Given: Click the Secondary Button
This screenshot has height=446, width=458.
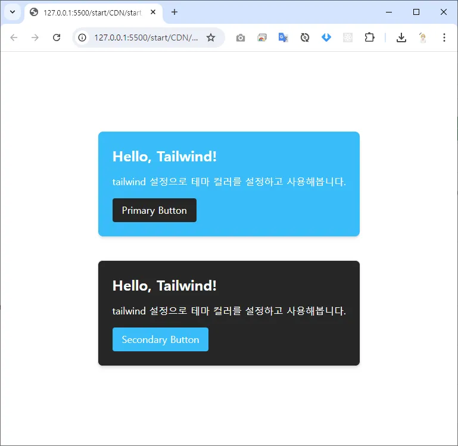Looking at the screenshot, I should (160, 339).
